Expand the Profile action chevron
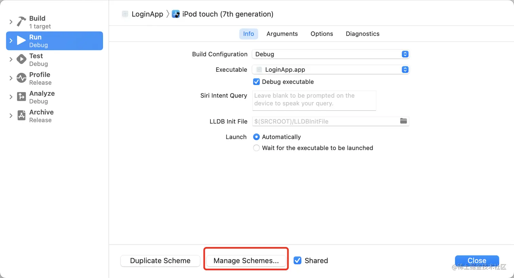 (11, 78)
